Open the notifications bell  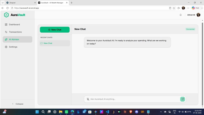180,15
